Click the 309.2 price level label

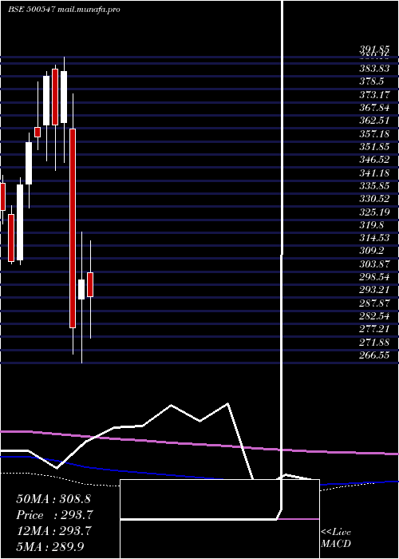(372, 251)
